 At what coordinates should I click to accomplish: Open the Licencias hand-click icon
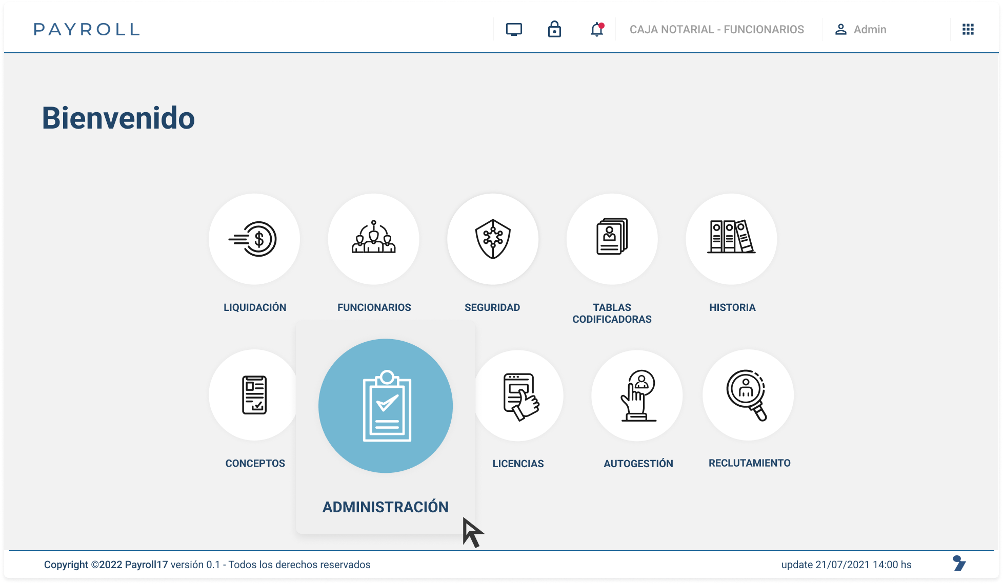click(519, 395)
